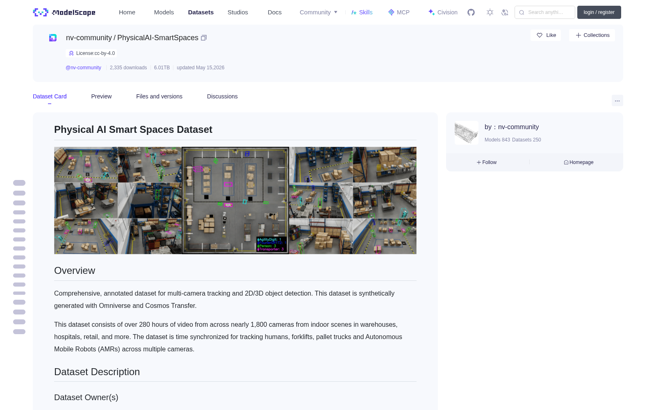Image resolution: width=656 pixels, height=410 pixels.
Task: Click the PhysicalAI-SmartSpaces dataset name
Action: [x=158, y=38]
